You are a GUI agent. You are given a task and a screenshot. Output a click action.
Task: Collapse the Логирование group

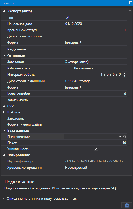pyautogui.click(x=4, y=155)
